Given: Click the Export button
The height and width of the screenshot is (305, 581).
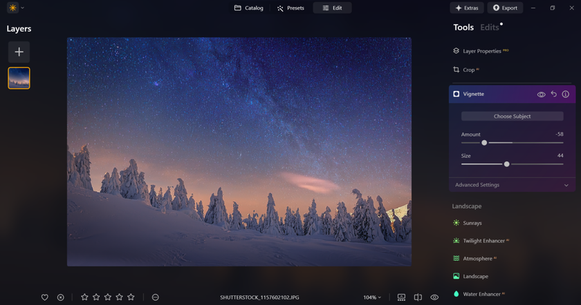Looking at the screenshot, I should tap(504, 8).
